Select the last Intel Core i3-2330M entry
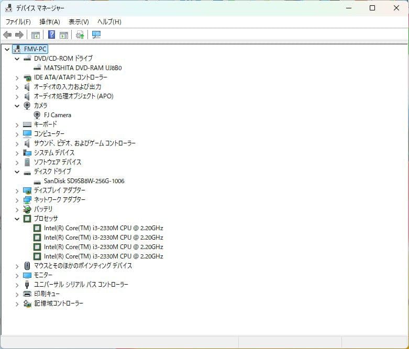409x349 pixels. (104, 256)
